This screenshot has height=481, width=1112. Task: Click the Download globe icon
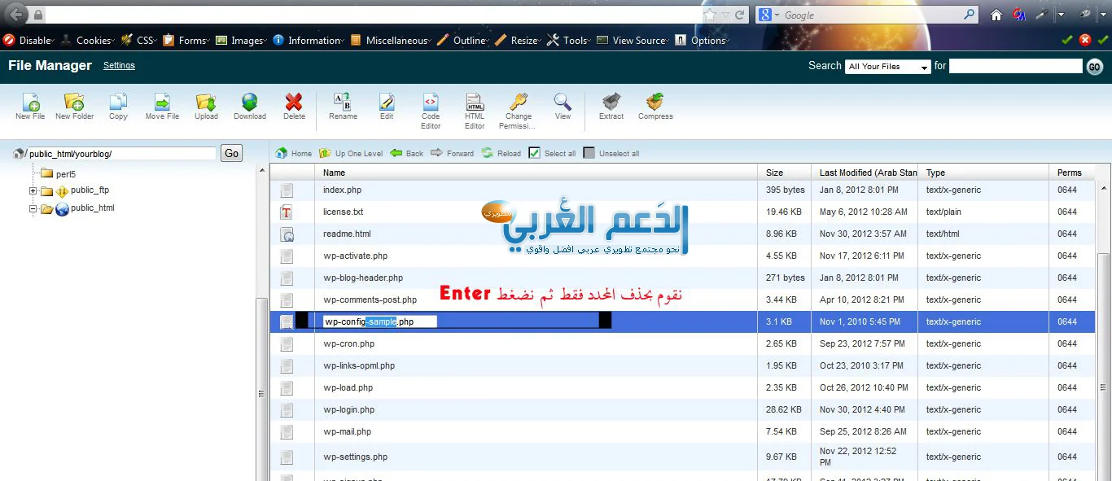click(x=250, y=103)
